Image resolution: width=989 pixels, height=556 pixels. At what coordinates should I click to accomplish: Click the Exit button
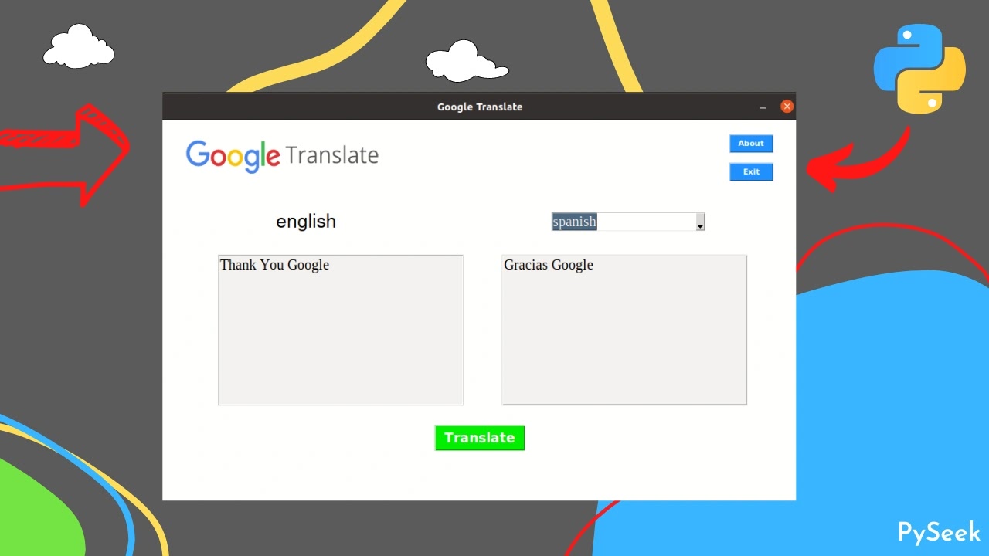(x=751, y=172)
